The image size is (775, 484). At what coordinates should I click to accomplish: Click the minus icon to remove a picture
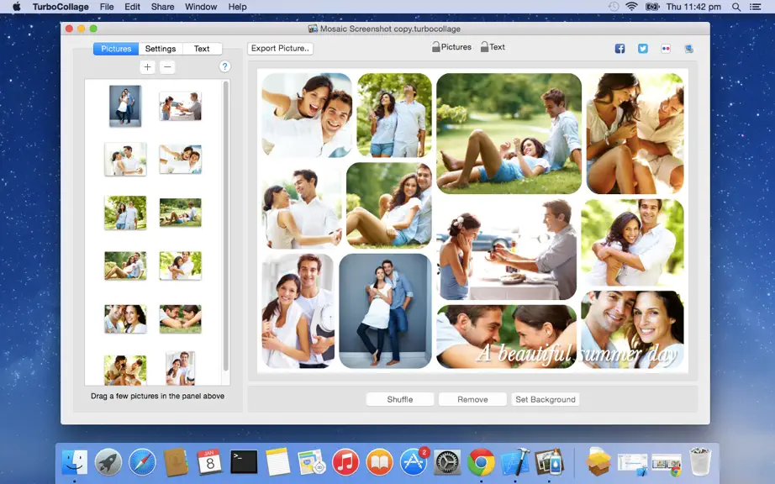point(167,67)
